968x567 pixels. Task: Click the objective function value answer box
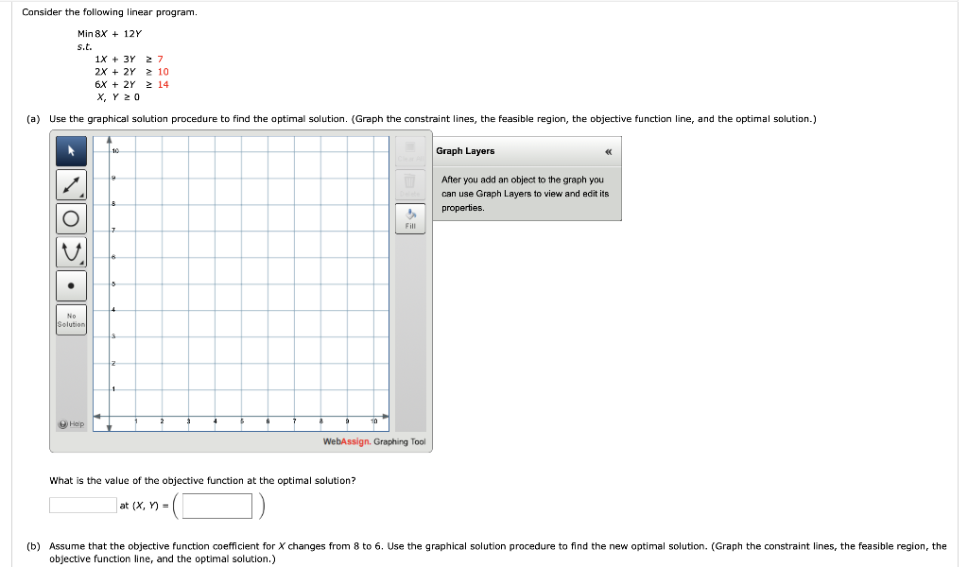83,505
